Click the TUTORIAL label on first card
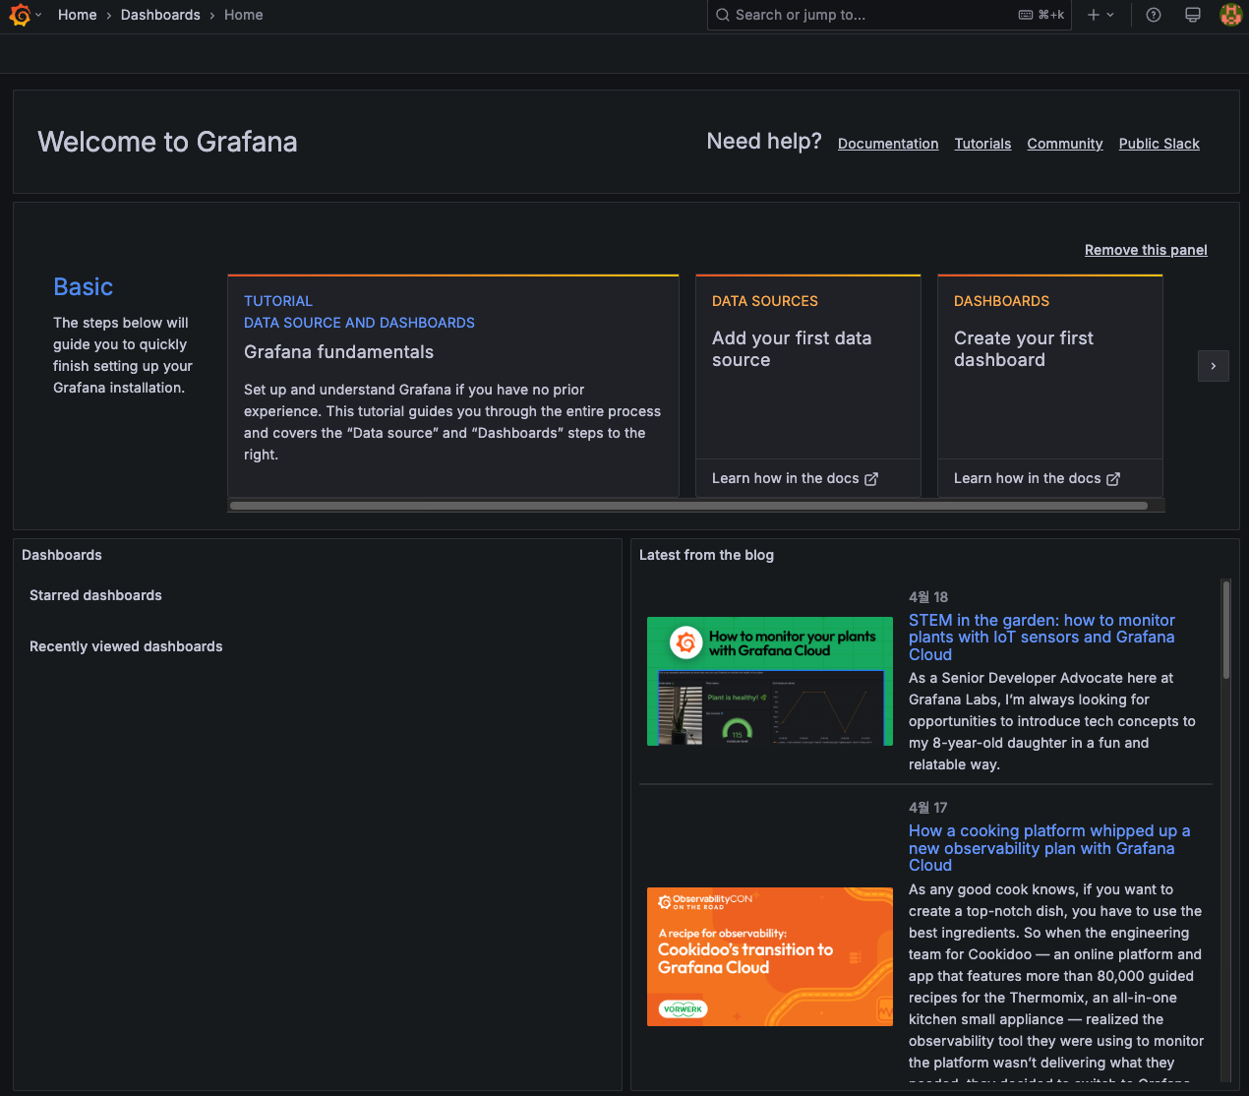 pyautogui.click(x=278, y=301)
